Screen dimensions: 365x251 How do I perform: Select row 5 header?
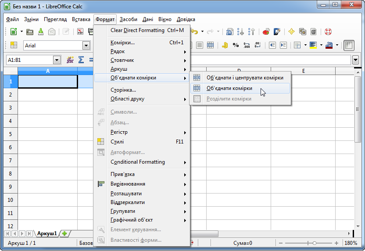(x=11, y=134)
